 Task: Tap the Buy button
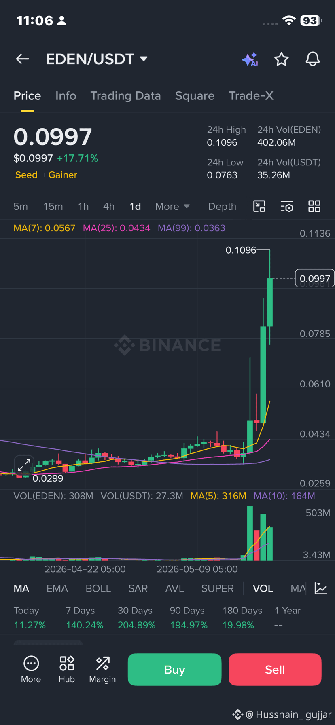pyautogui.click(x=174, y=670)
